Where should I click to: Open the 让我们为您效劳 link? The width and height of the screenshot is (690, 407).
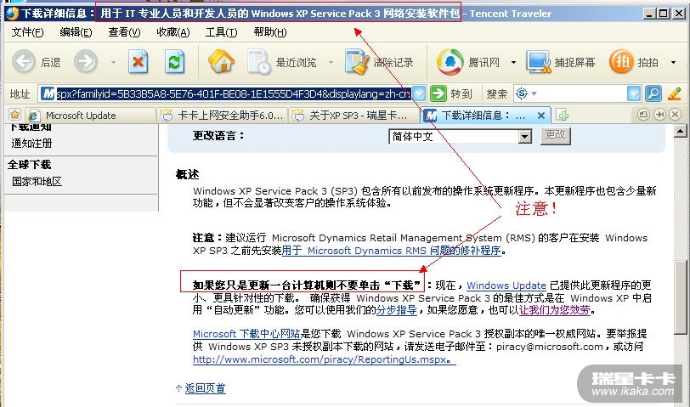(x=554, y=310)
